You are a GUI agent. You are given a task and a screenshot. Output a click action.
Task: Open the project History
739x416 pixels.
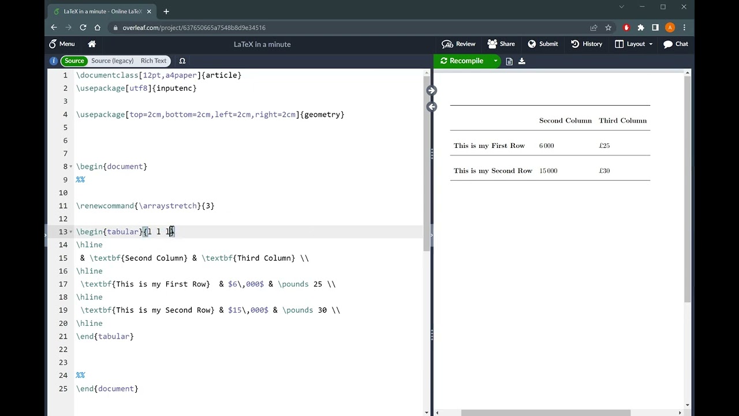pyautogui.click(x=587, y=44)
